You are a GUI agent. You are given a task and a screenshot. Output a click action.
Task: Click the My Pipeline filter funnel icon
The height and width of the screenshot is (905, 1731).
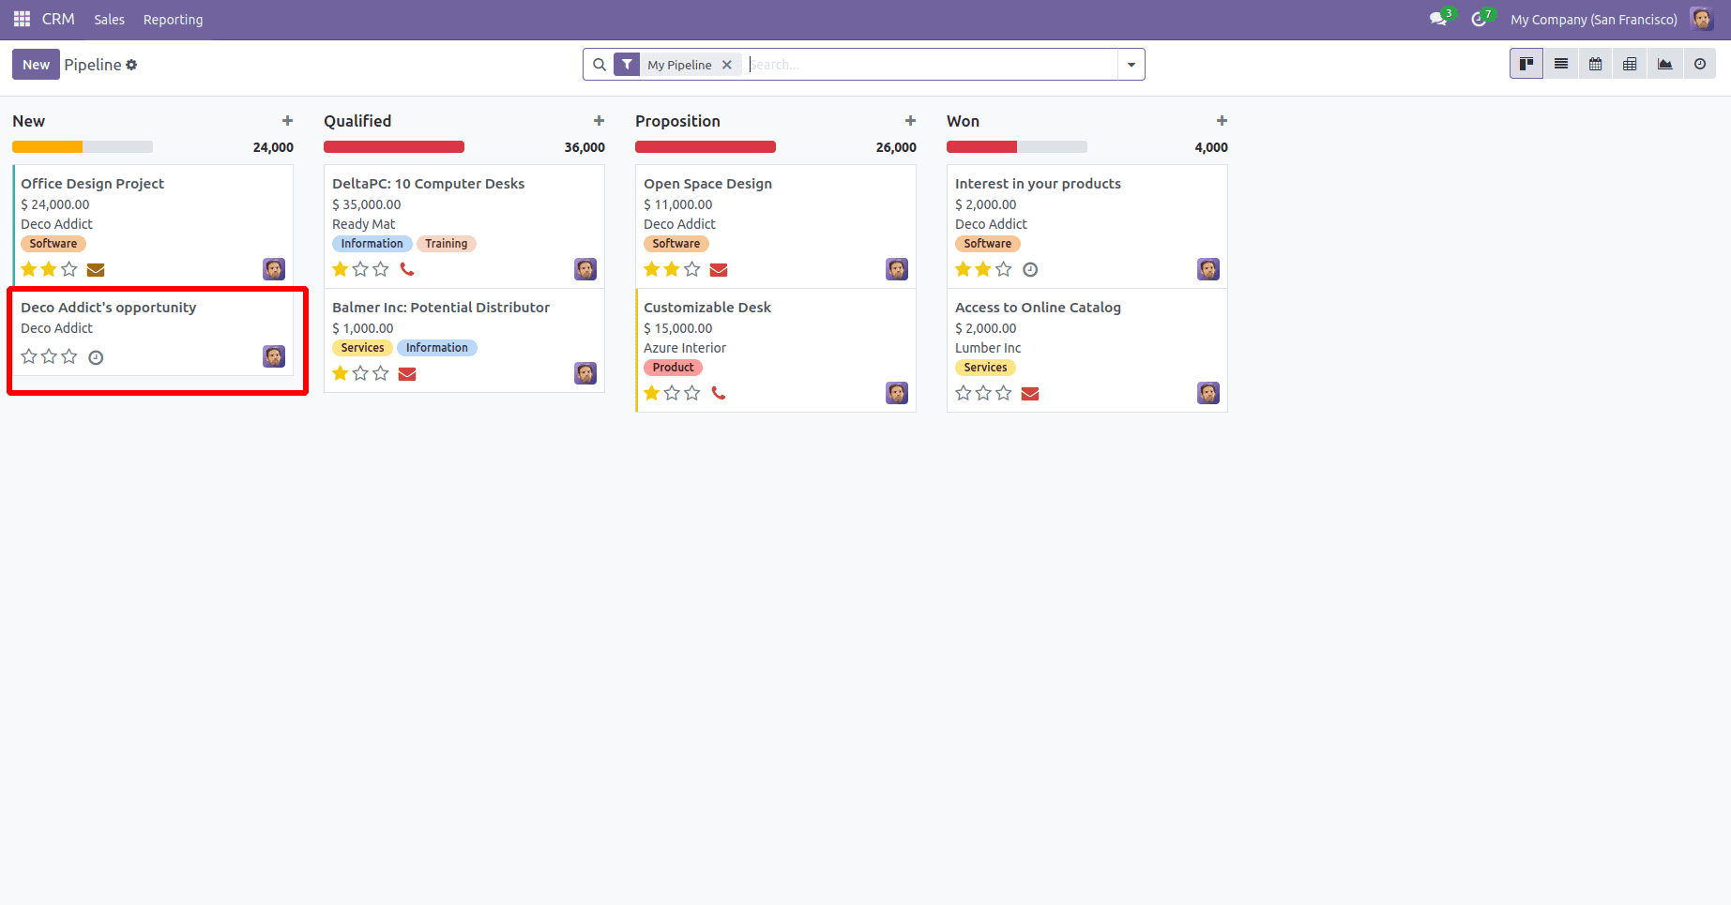627,65
